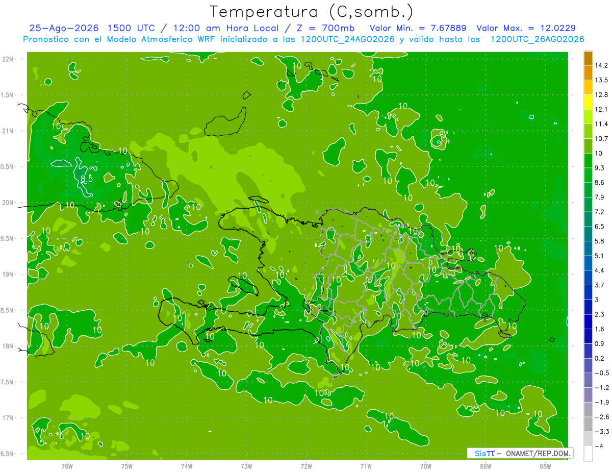The image size is (612, 473).
Task: Click the '0.2' color scale value
Action: (x=600, y=358)
